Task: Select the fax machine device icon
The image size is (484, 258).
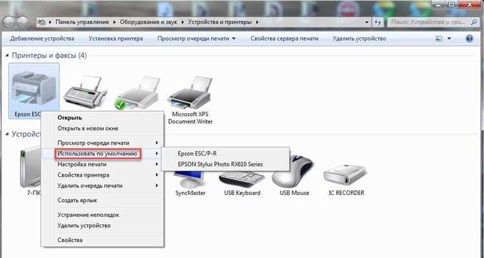Action: coord(85,91)
